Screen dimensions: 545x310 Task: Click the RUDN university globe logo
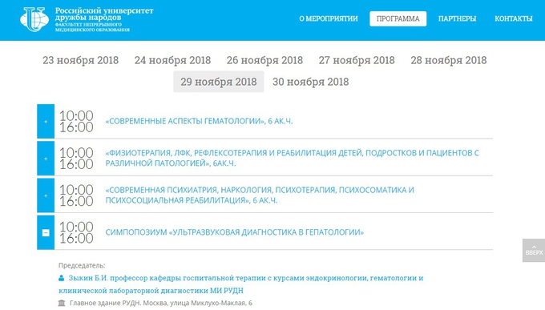[34, 19]
